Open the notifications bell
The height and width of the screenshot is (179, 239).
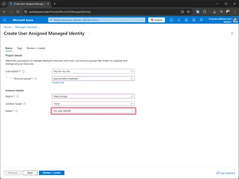(179, 20)
